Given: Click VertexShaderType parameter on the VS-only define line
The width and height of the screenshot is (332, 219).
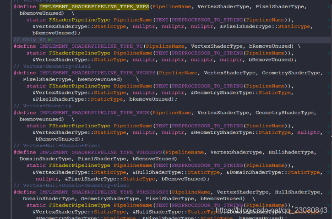Looking at the screenshot, I should point(217,46).
